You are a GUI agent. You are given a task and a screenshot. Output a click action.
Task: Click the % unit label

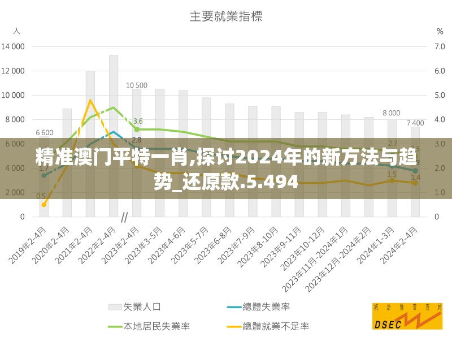[440, 31]
